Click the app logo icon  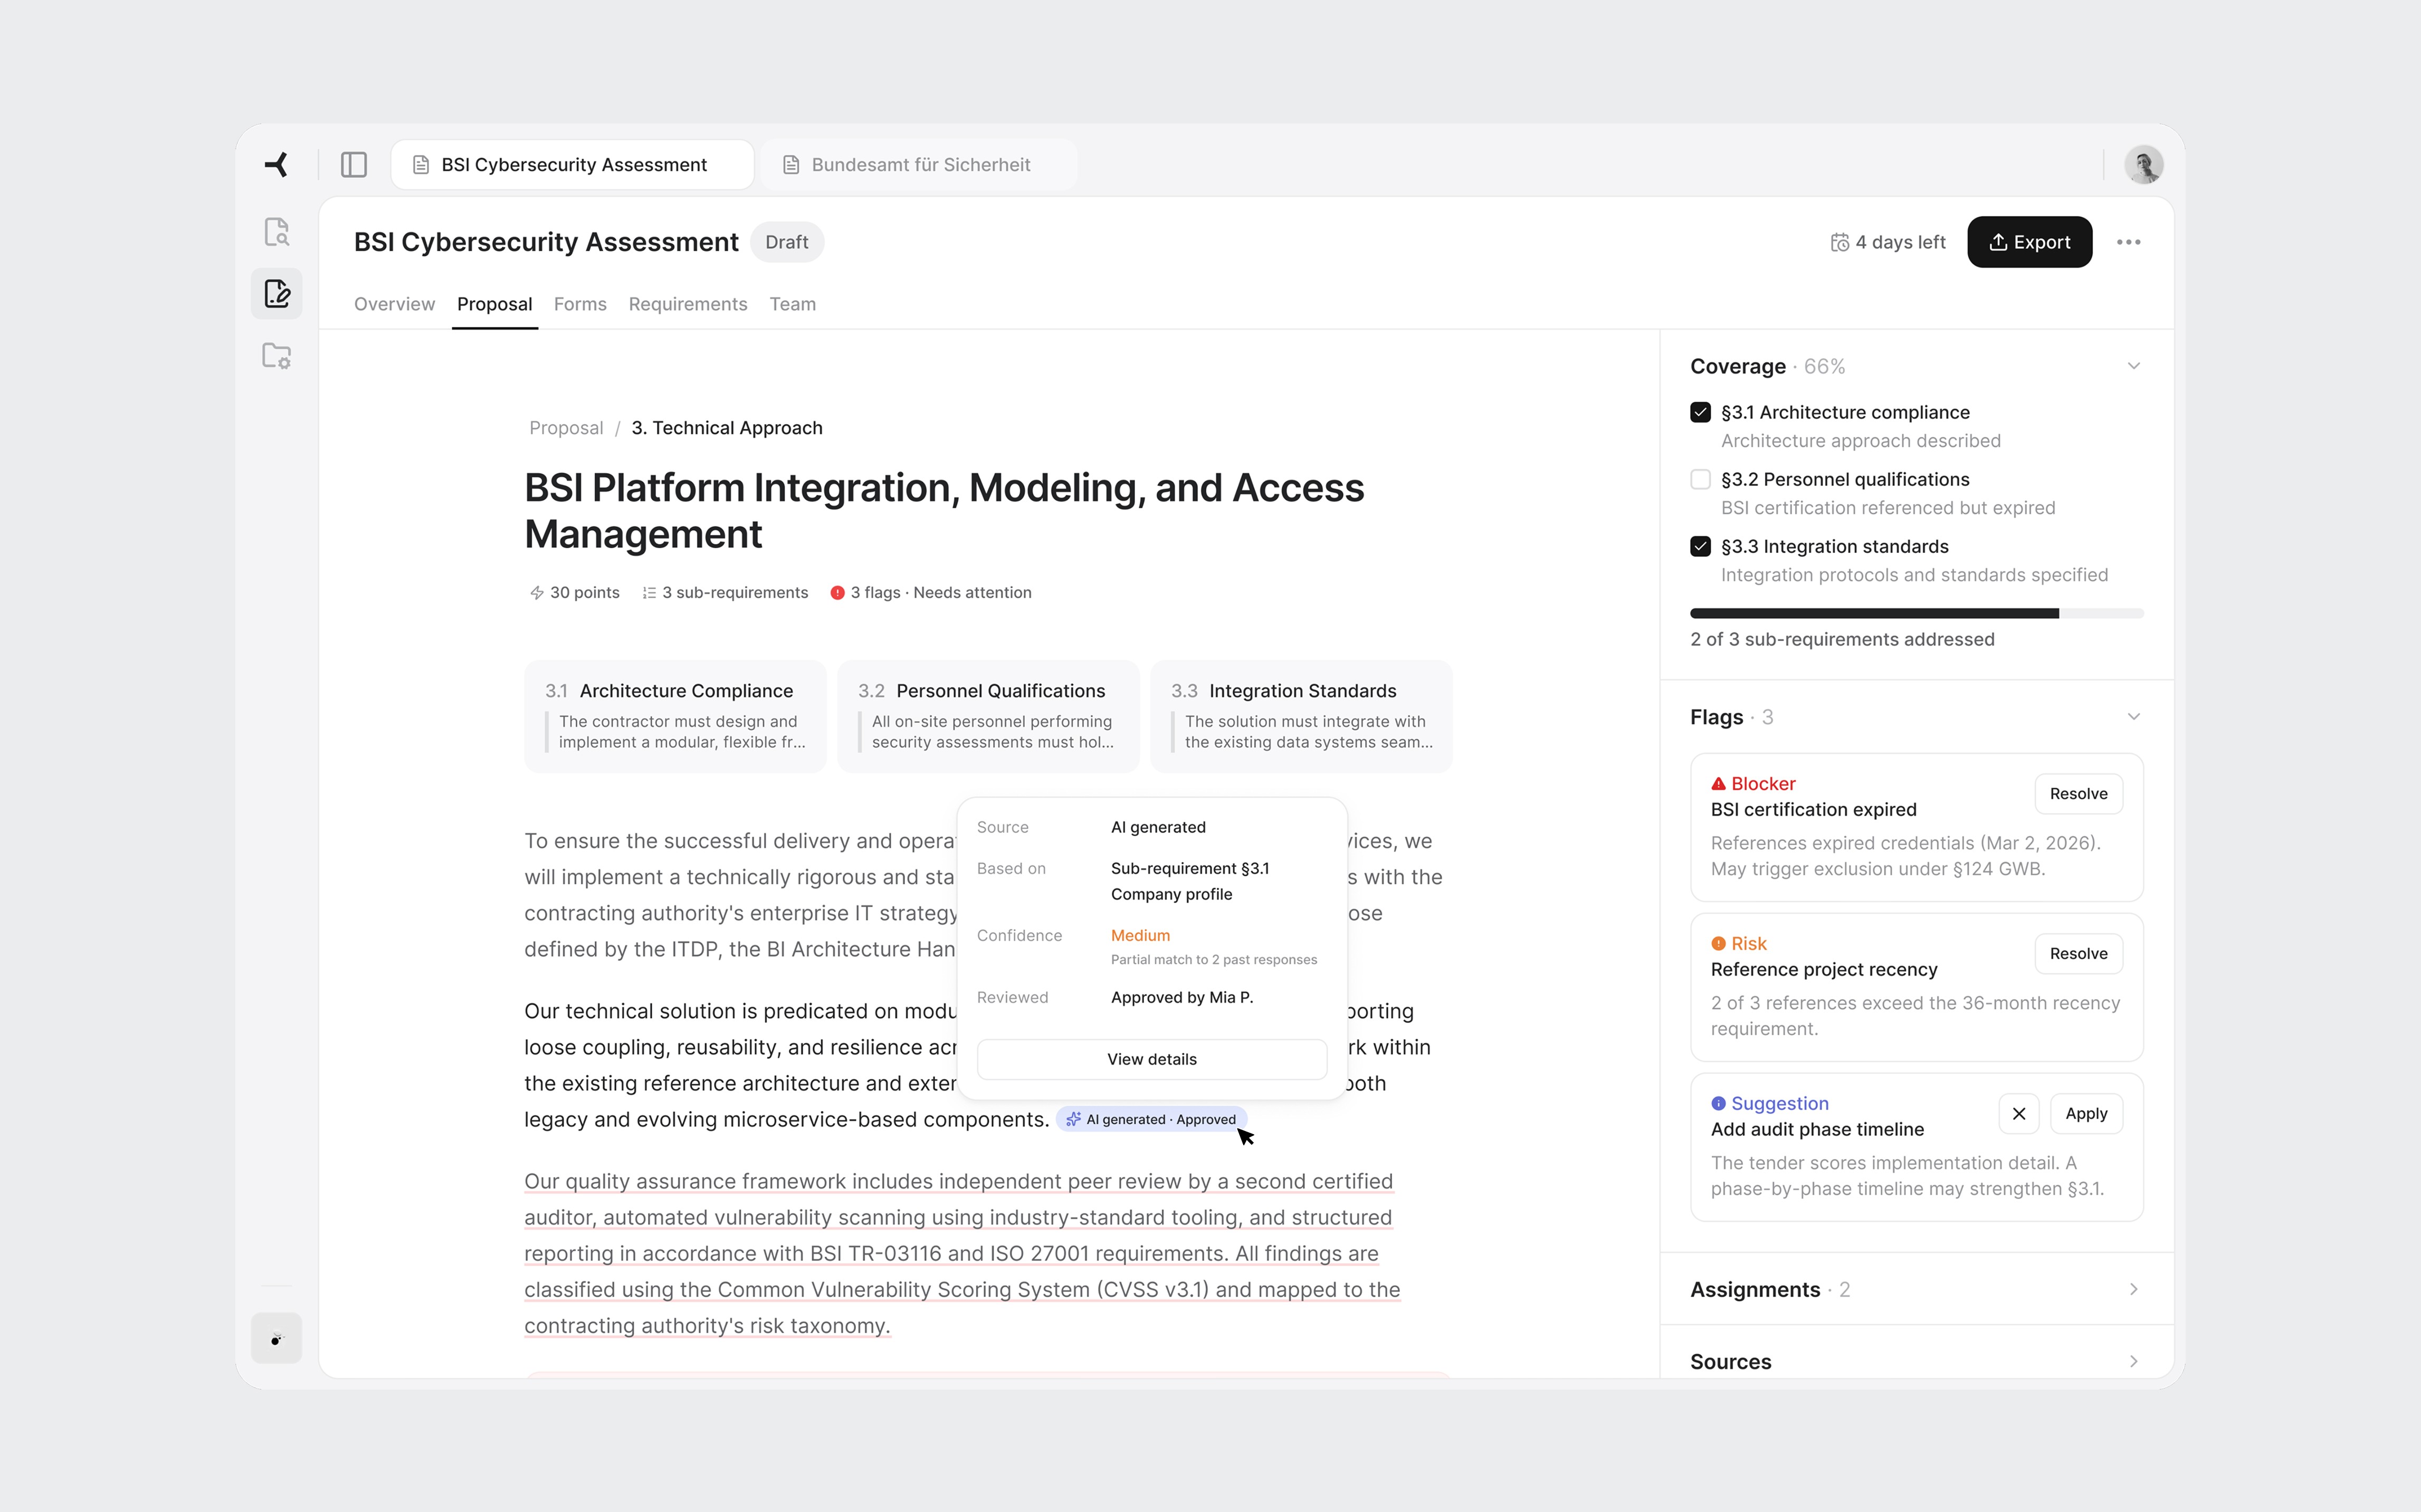(277, 164)
